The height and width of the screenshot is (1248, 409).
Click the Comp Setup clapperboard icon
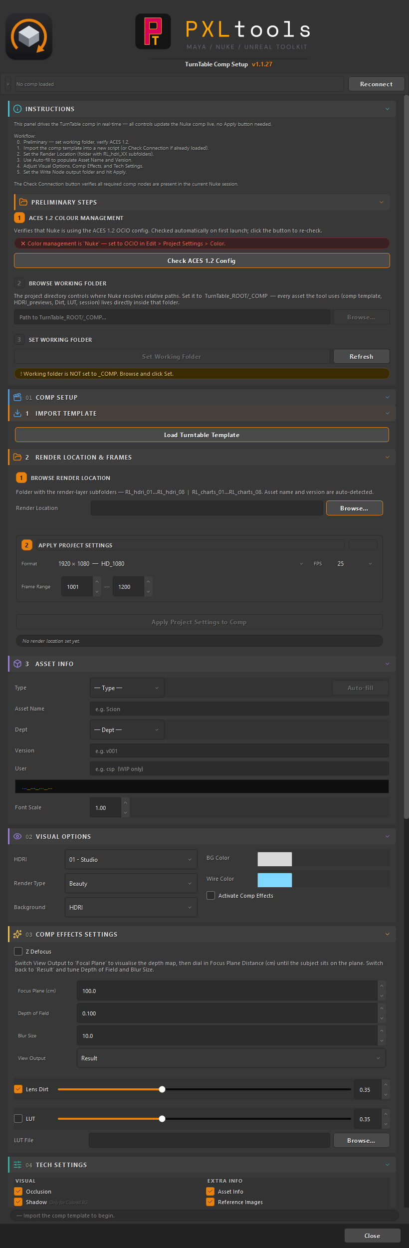click(17, 397)
